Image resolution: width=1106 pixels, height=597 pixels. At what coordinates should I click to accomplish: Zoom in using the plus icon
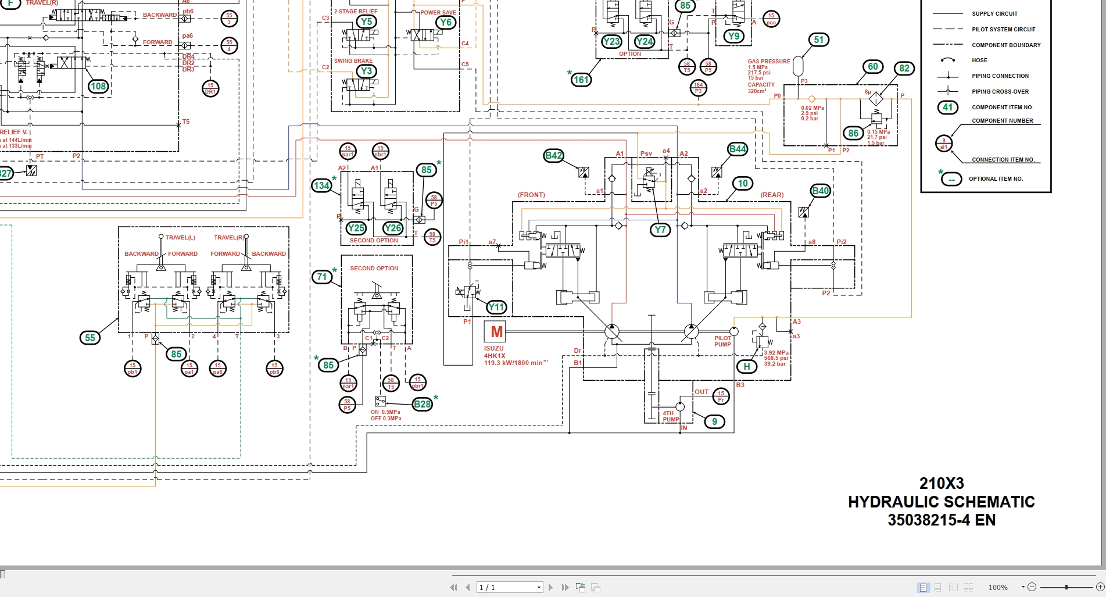[x=1100, y=587]
